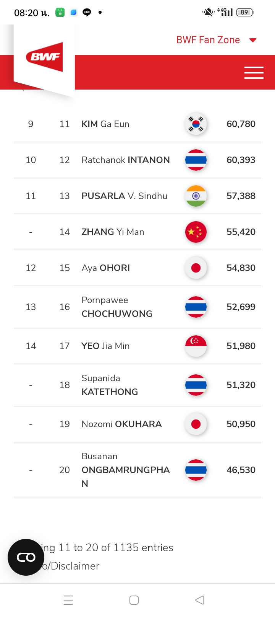
Task: Expand the BWF Fan Zone dropdown arrow
Action: (x=253, y=40)
